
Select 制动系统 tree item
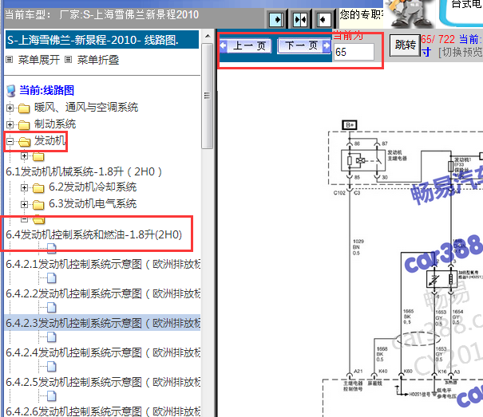55,124
